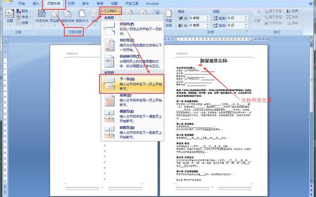This screenshot has width=316, height=197.
Task: Choose 分栏符(C) column break option
Action: (132, 45)
